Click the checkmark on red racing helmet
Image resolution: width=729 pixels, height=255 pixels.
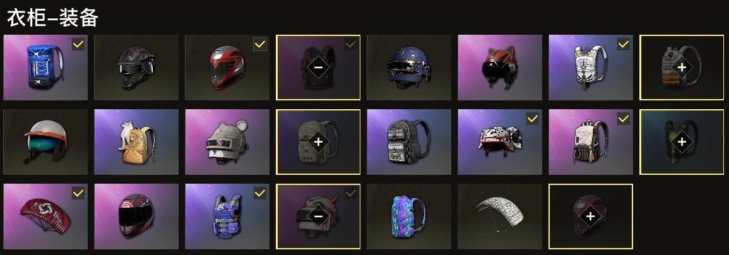(x=260, y=45)
